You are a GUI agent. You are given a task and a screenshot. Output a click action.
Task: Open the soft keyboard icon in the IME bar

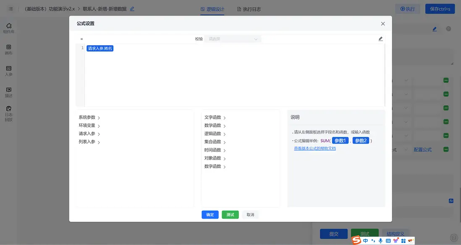pyautogui.click(x=388, y=240)
